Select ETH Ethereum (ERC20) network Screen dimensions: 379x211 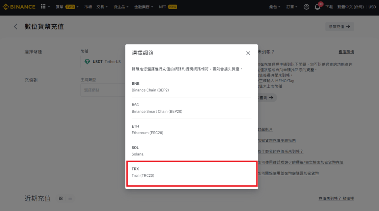point(191,129)
